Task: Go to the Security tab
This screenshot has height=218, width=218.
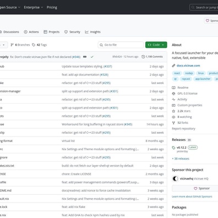Action: 72,32
